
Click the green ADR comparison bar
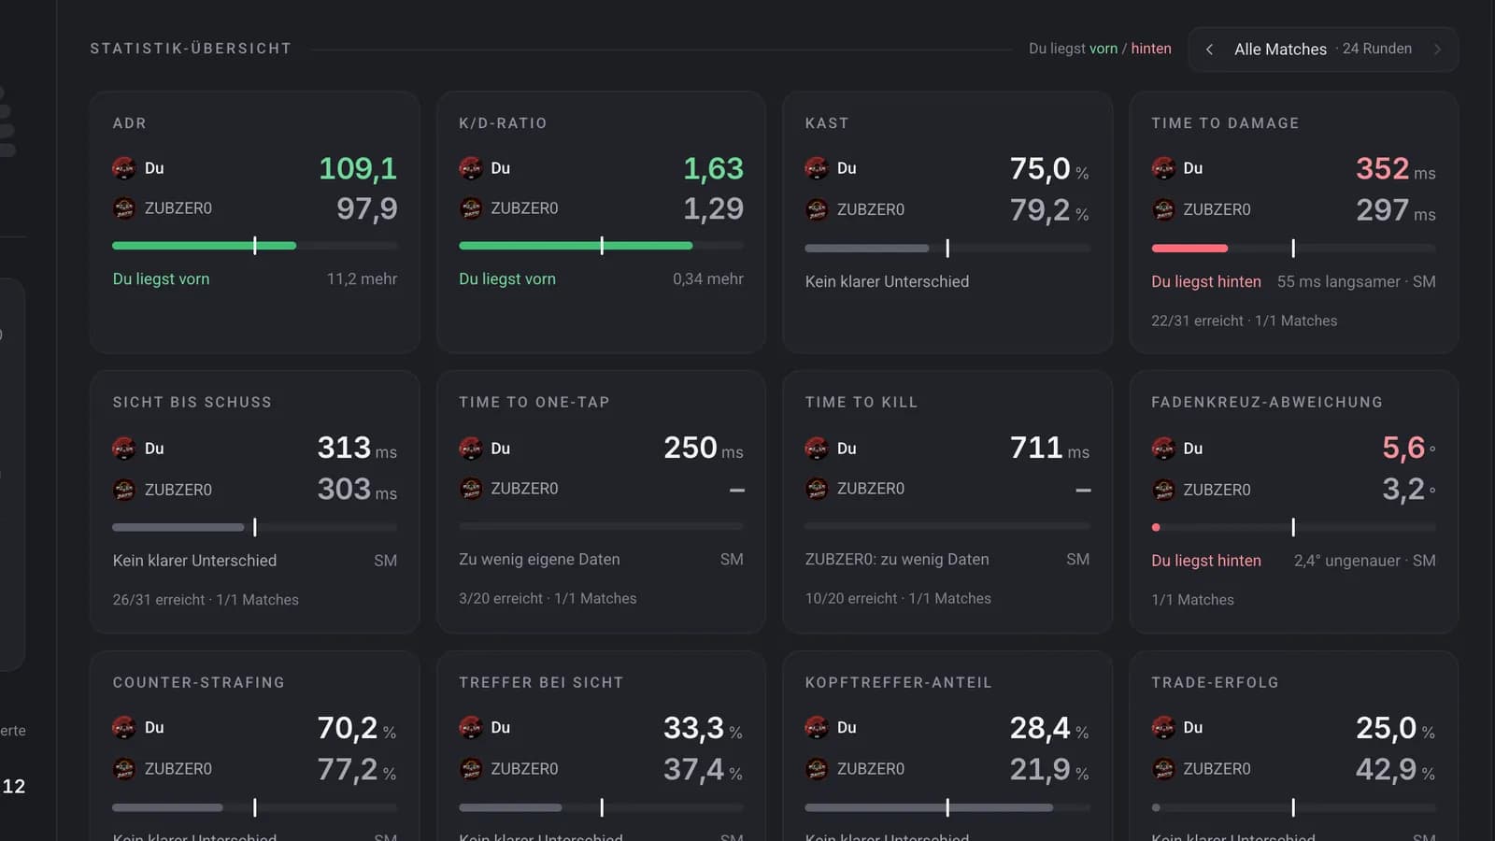tap(204, 246)
